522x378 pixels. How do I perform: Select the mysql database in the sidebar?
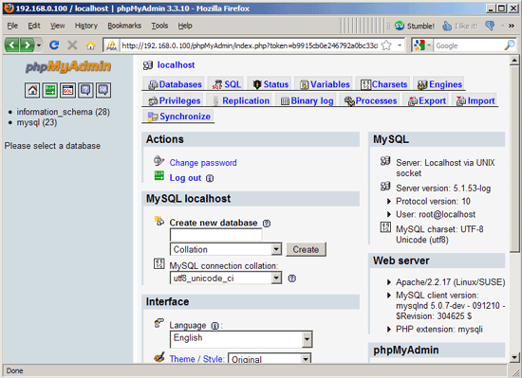point(37,122)
